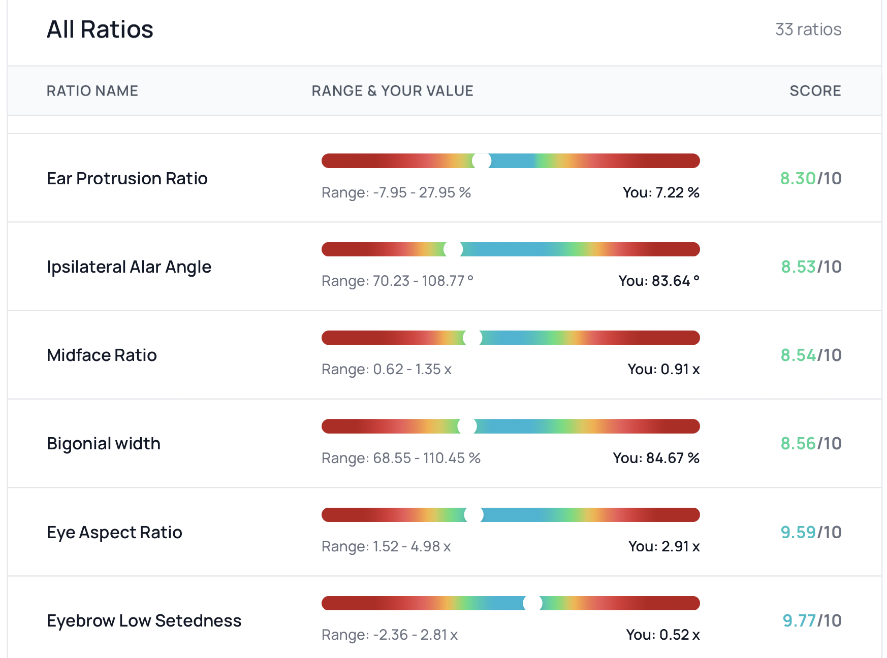887x658 pixels.
Task: Select the Bigonial width row name
Action: click(x=104, y=444)
